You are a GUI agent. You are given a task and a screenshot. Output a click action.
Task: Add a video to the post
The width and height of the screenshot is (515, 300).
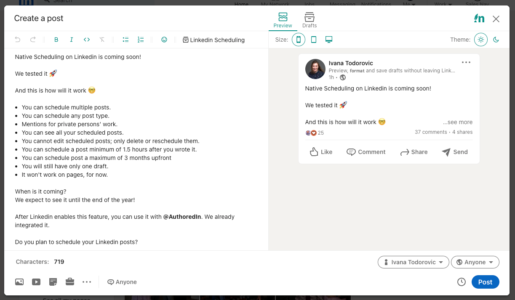click(36, 282)
